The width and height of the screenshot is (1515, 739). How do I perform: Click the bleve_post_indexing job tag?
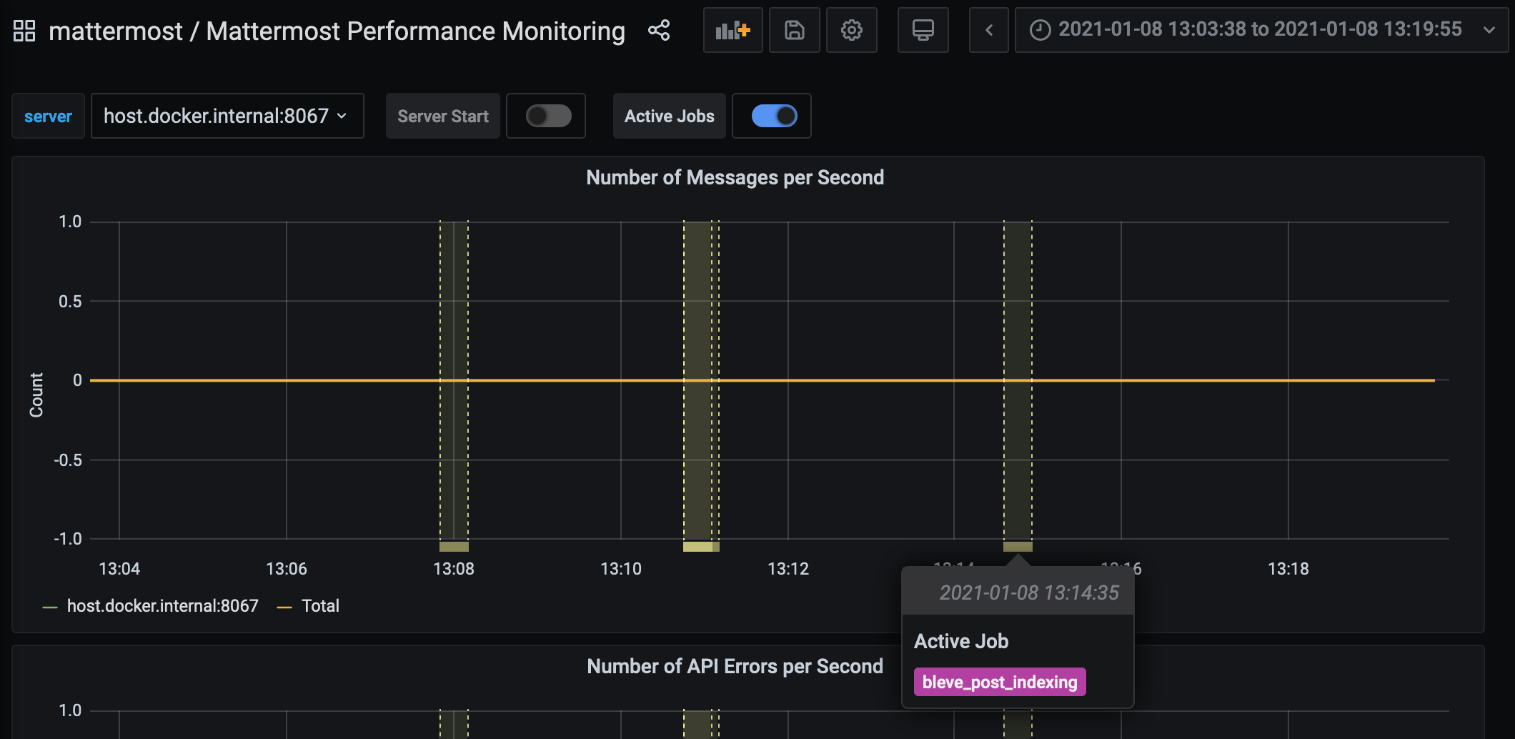click(1000, 681)
